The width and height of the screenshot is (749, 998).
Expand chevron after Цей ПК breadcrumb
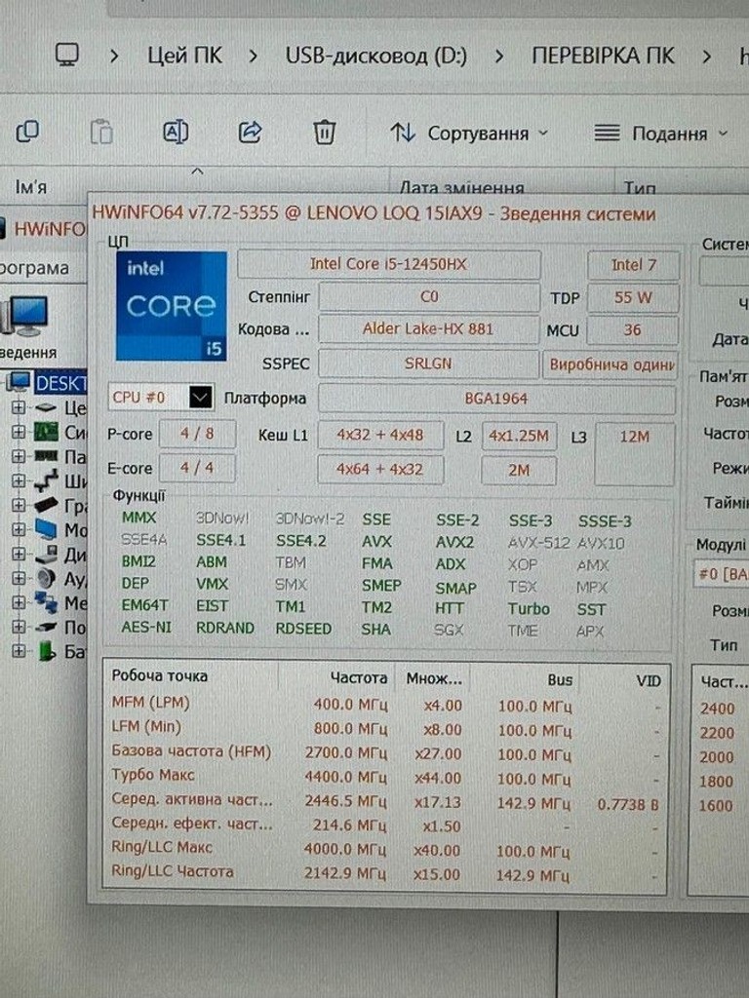pyautogui.click(x=254, y=57)
